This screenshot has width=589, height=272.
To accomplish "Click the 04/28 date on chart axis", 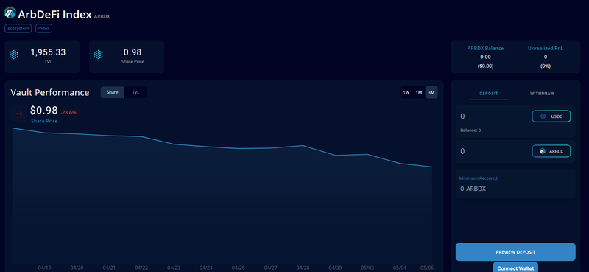I will pyautogui.click(x=303, y=268).
